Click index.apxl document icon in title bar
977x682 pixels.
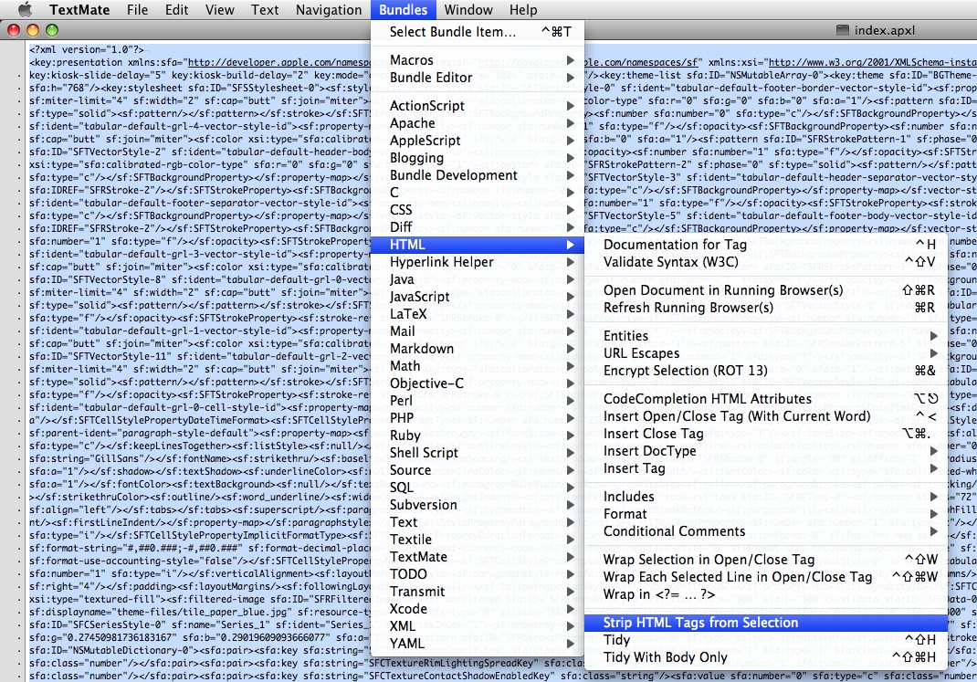pyautogui.click(x=843, y=30)
